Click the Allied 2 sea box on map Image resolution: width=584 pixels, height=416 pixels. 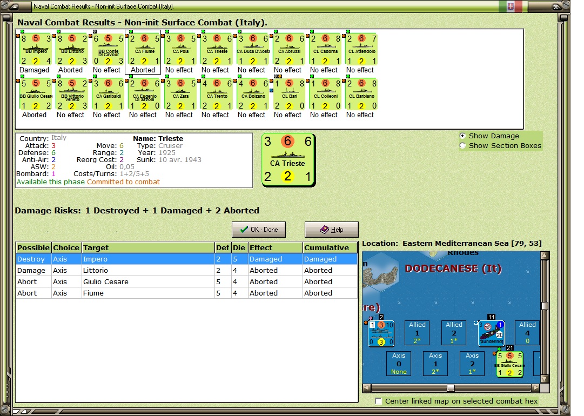click(454, 333)
